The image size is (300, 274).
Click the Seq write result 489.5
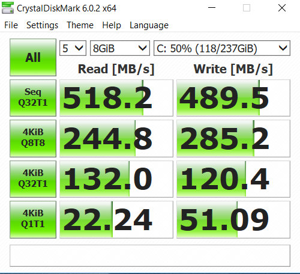233,98
